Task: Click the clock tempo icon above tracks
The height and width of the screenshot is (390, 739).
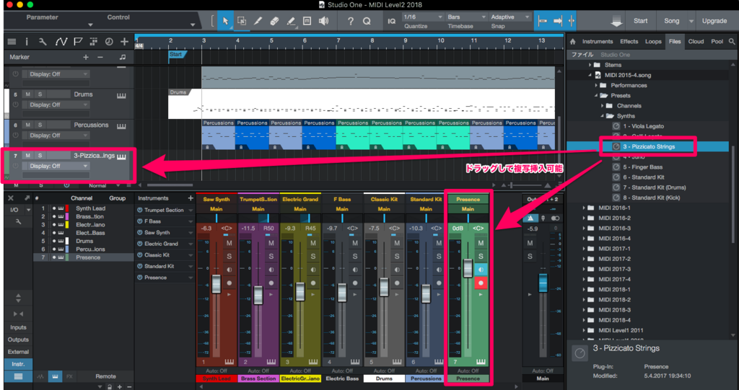Action: pyautogui.click(x=109, y=41)
